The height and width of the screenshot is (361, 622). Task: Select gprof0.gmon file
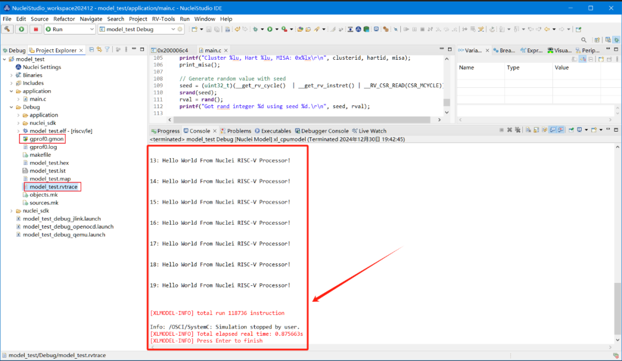point(47,139)
